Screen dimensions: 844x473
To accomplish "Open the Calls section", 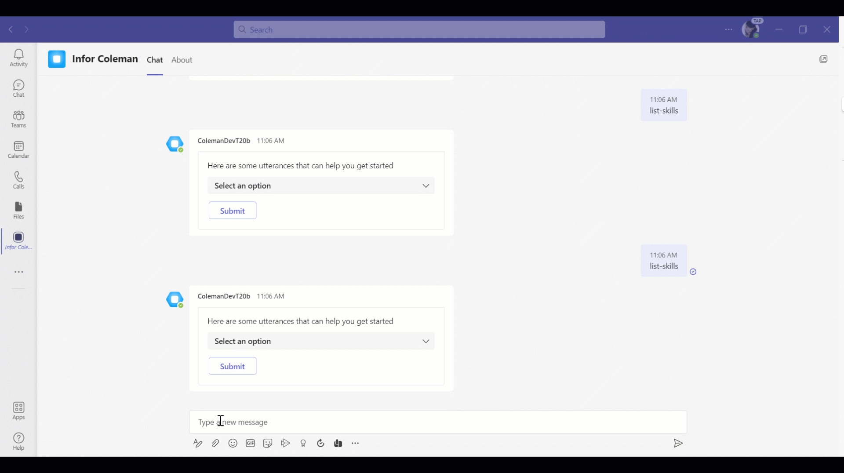I will click(x=18, y=180).
